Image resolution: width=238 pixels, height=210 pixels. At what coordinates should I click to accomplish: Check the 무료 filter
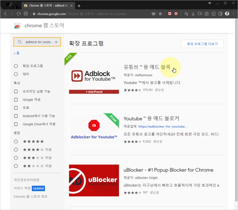(16, 108)
